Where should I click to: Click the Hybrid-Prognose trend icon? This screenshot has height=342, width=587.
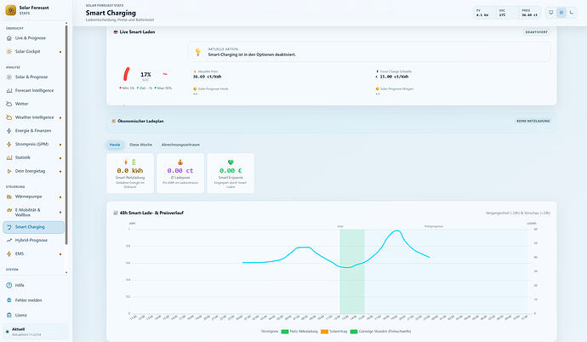pyautogui.click(x=9, y=240)
